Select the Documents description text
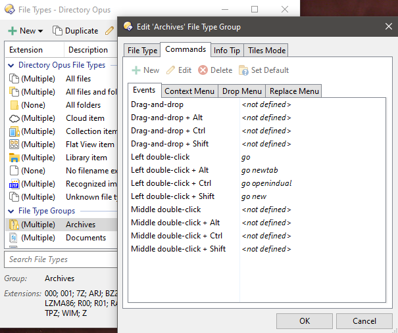The height and width of the screenshot is (333, 398). point(86,238)
